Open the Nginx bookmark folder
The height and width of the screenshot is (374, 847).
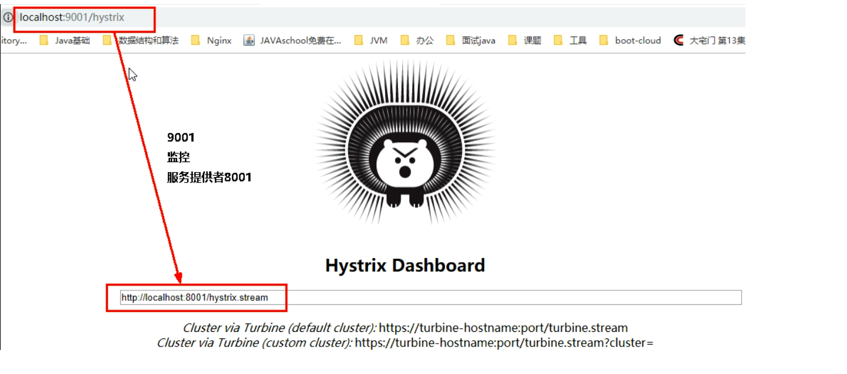[x=212, y=40]
